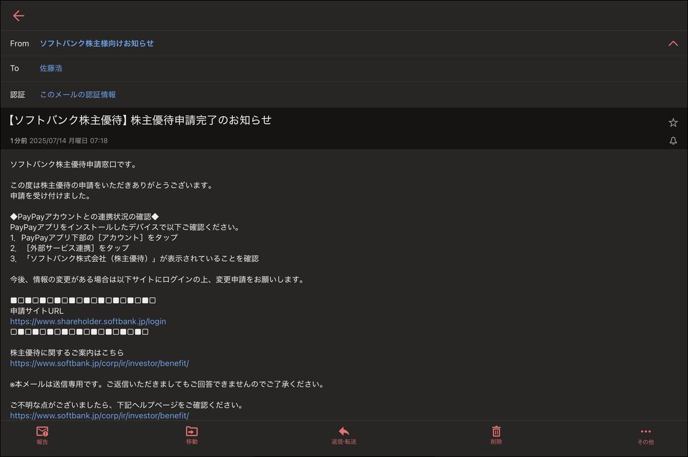Select the 申請サイトURL label
This screenshot has height=457, width=688.
pos(37,311)
